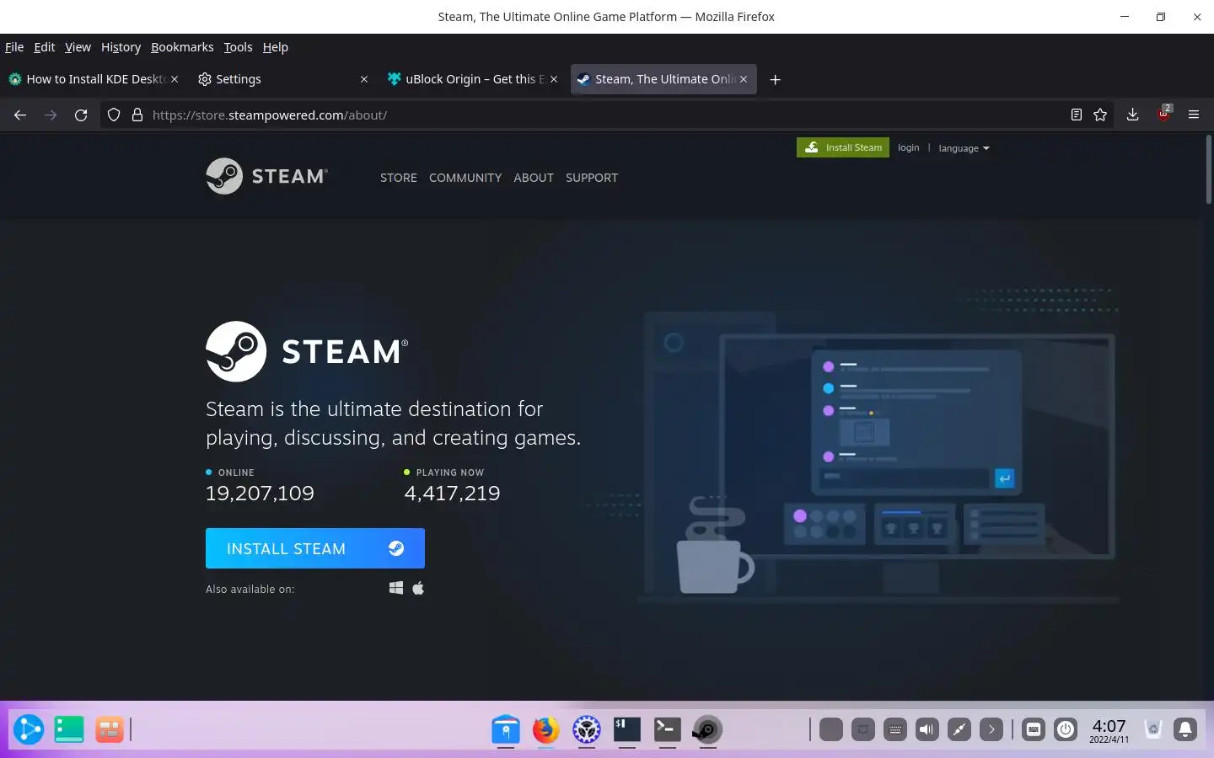1214x758 pixels.
Task: Click the green Install Steam header button
Action: (843, 147)
